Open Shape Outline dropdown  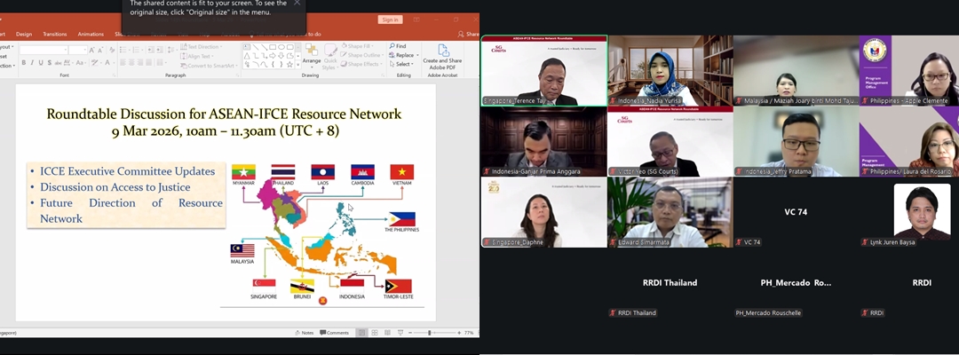[361, 55]
